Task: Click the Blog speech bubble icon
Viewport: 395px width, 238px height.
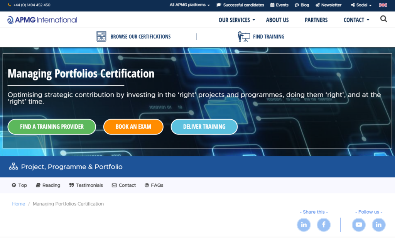Action: click(x=297, y=5)
